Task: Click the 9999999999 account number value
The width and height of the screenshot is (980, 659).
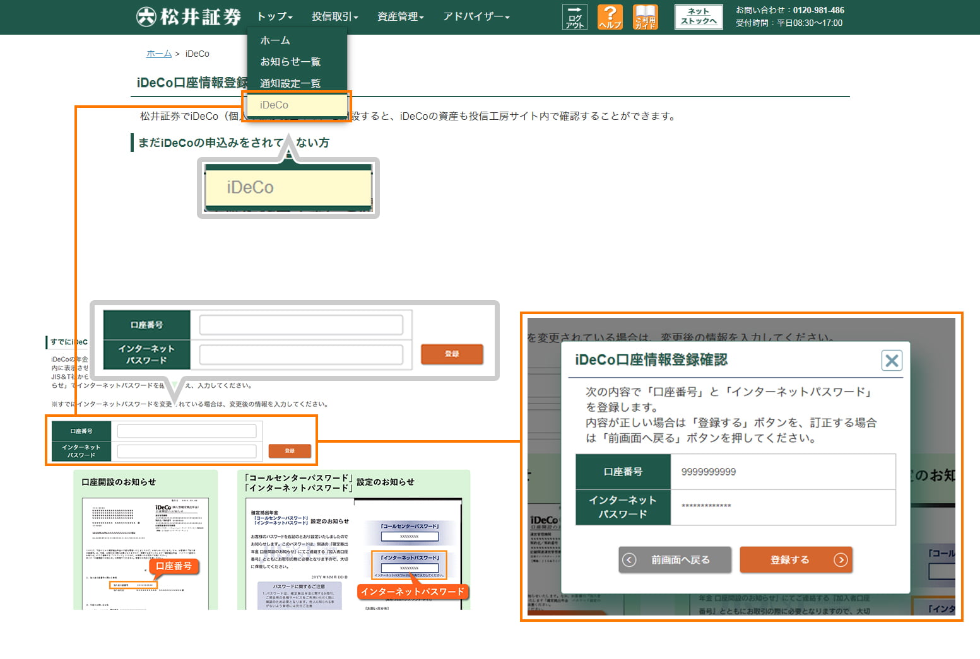Action: click(x=708, y=472)
